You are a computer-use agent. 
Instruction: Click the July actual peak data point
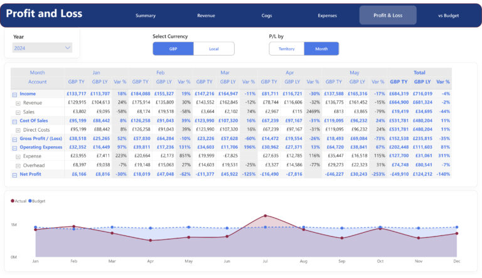[x=265, y=216]
